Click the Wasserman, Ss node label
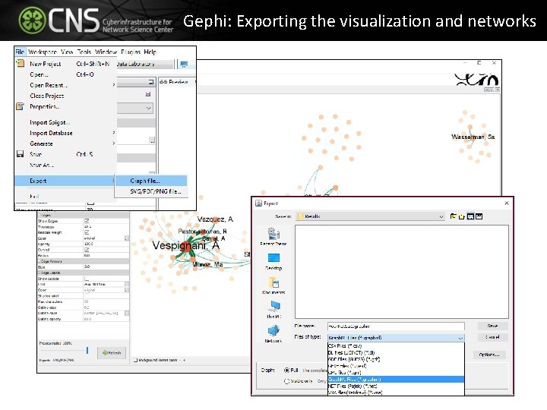This screenshot has width=547, height=410. tap(473, 137)
